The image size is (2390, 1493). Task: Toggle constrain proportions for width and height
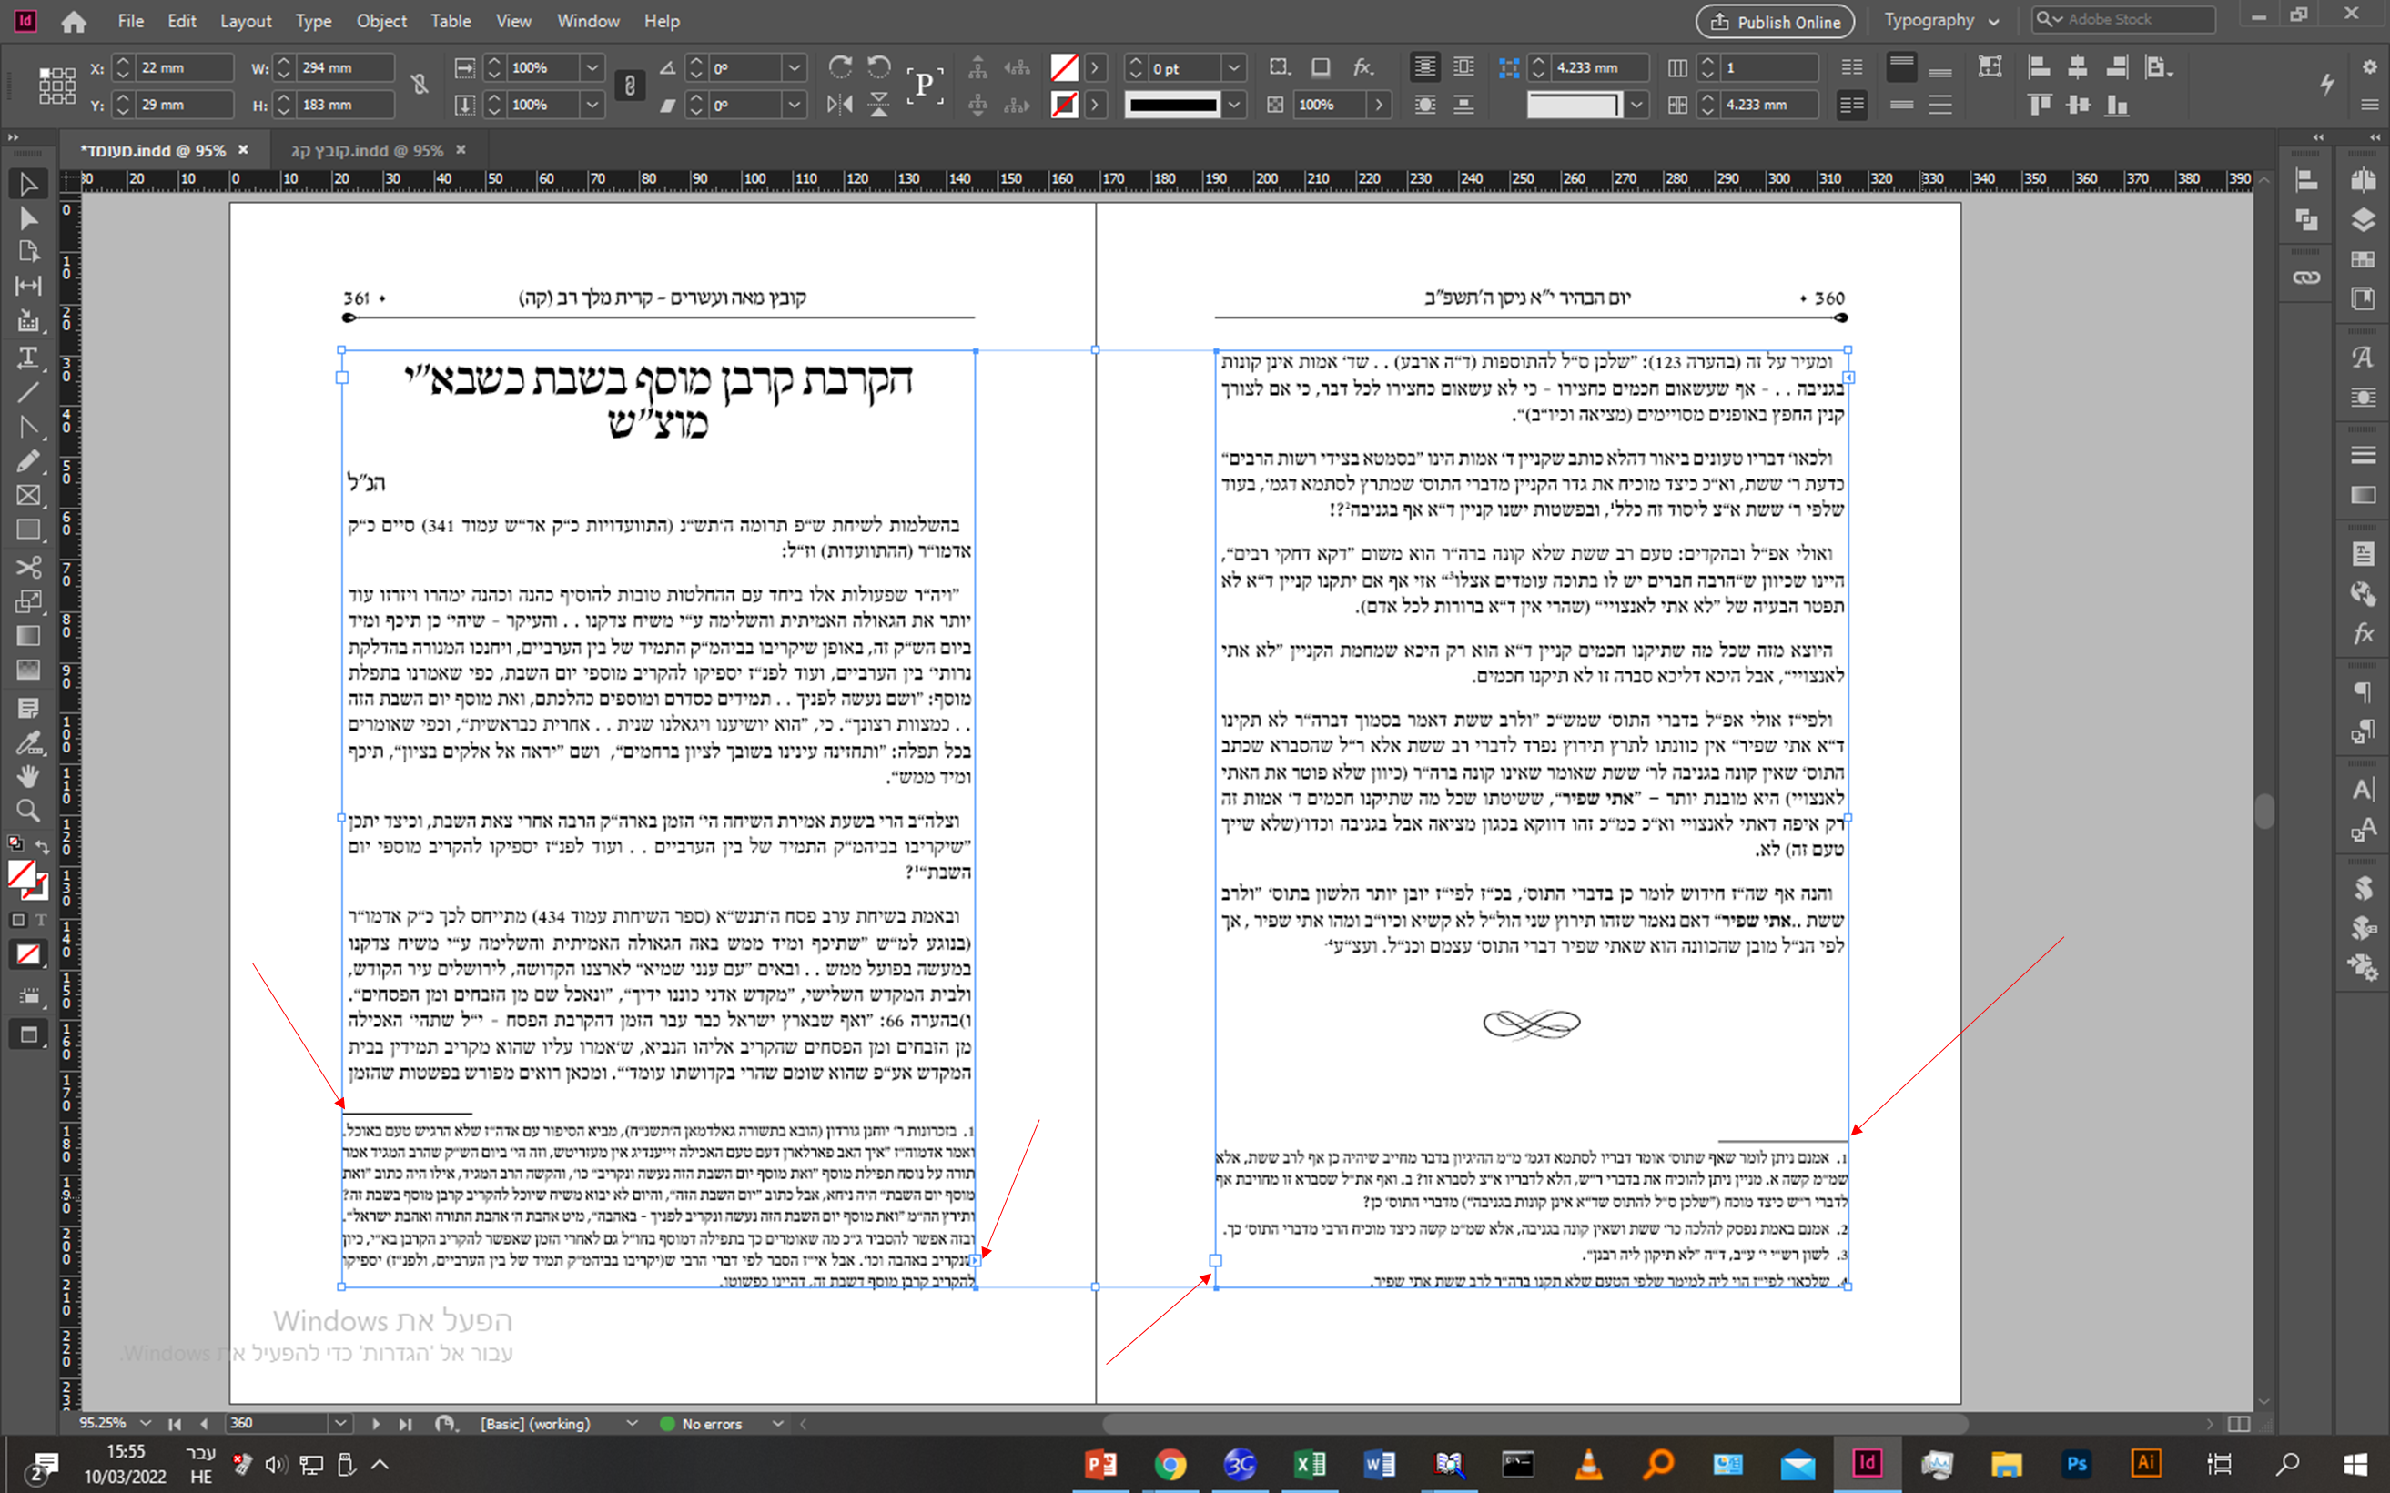(420, 85)
